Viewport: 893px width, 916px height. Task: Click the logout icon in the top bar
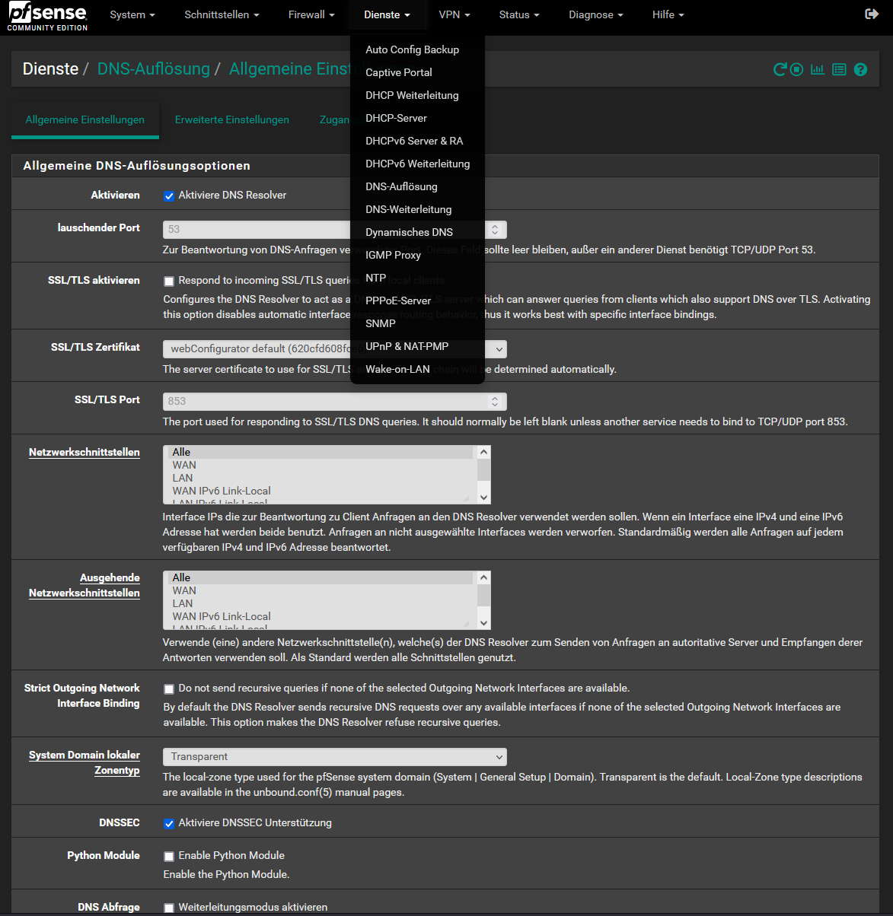tap(872, 14)
